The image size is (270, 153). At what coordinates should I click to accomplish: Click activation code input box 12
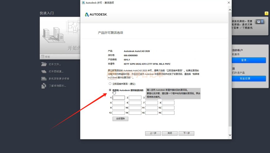[x=168, y=108]
